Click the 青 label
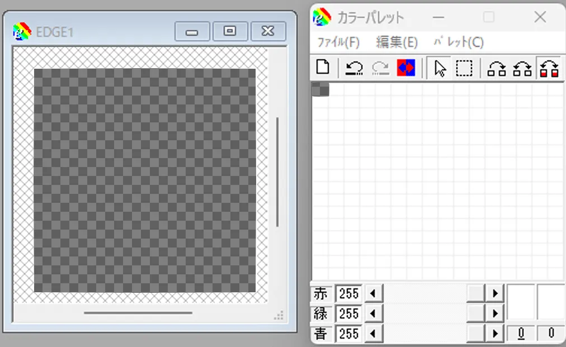This screenshot has width=566, height=347. coord(320,334)
